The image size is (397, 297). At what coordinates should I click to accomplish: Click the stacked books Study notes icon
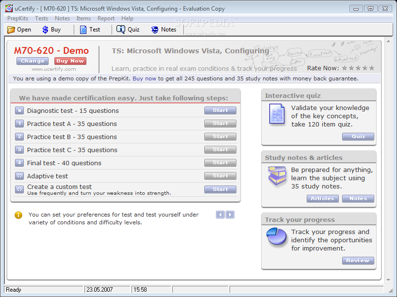277,176
